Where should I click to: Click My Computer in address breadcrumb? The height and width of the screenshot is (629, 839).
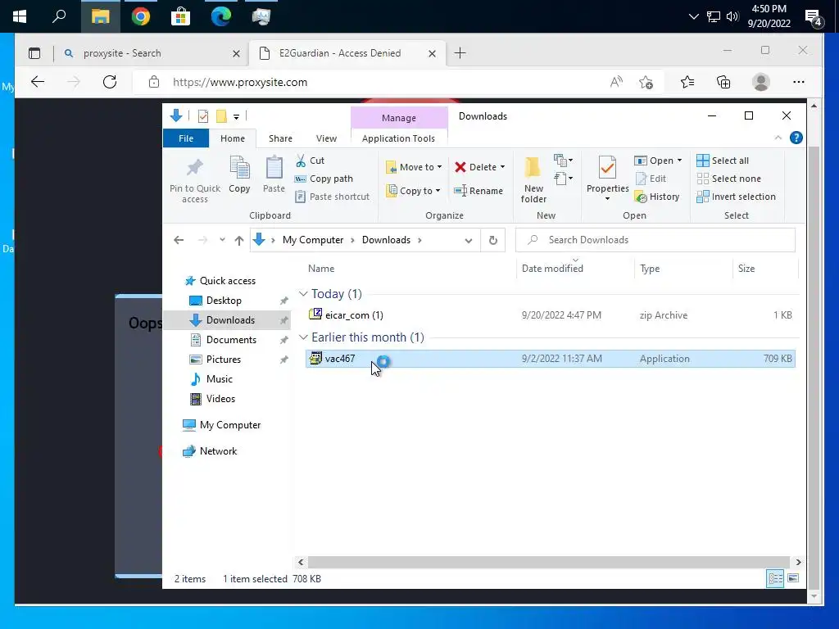pyautogui.click(x=313, y=240)
